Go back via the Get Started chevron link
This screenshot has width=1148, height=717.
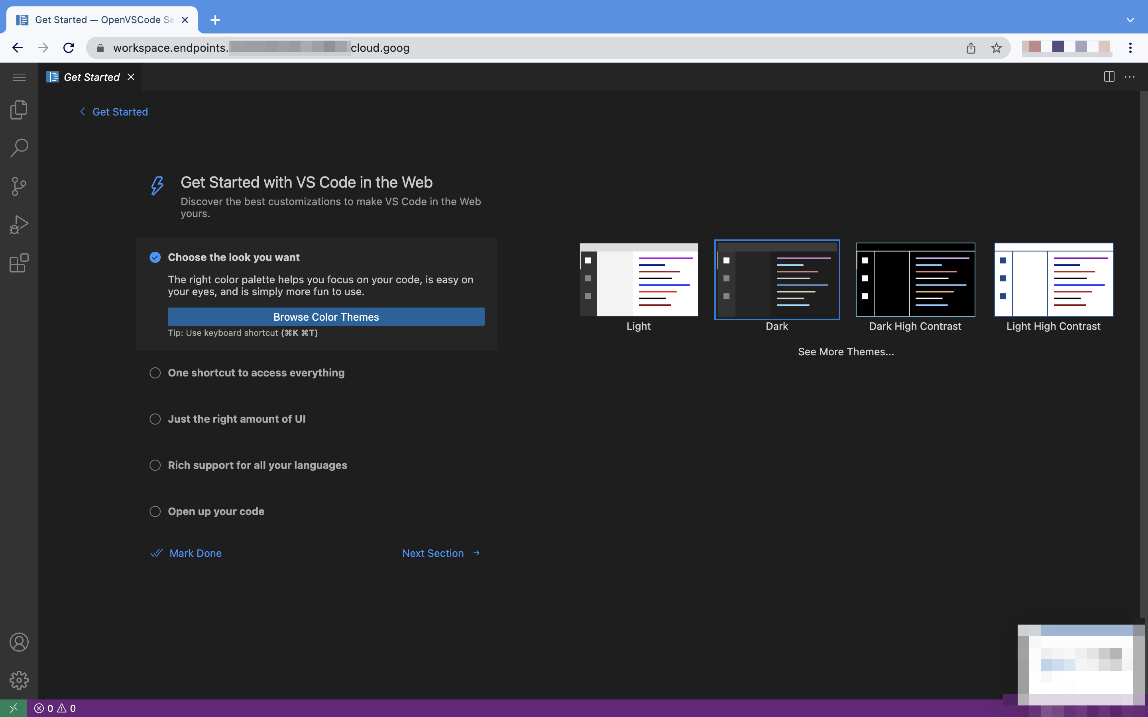(114, 112)
